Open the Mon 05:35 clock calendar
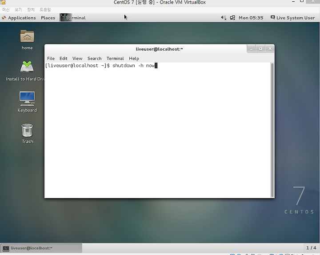 click(251, 18)
